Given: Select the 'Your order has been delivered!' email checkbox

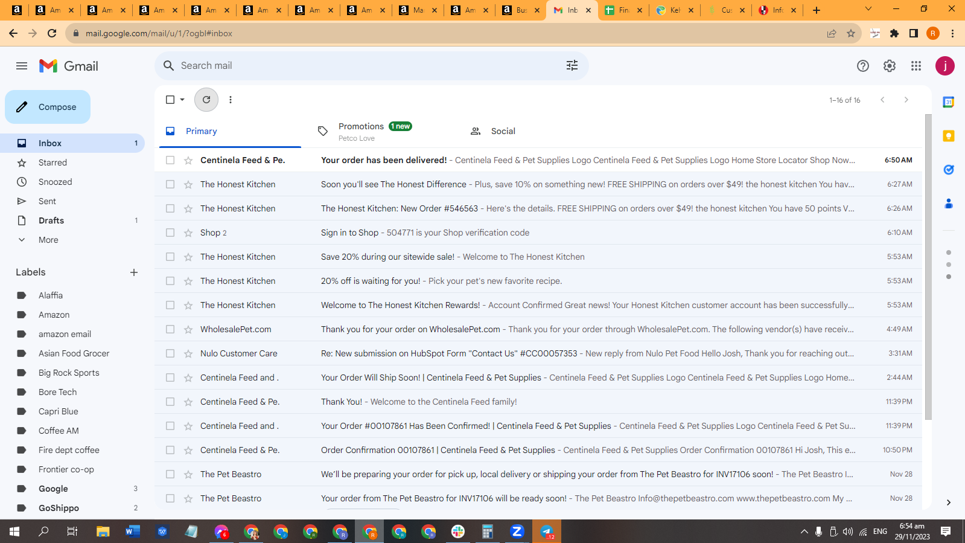Looking at the screenshot, I should tap(170, 160).
